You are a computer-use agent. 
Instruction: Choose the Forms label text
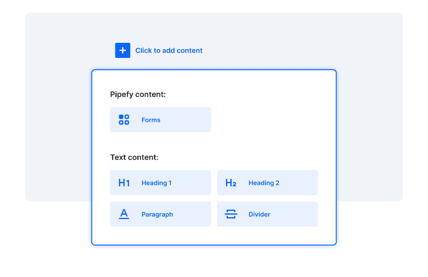tap(151, 120)
